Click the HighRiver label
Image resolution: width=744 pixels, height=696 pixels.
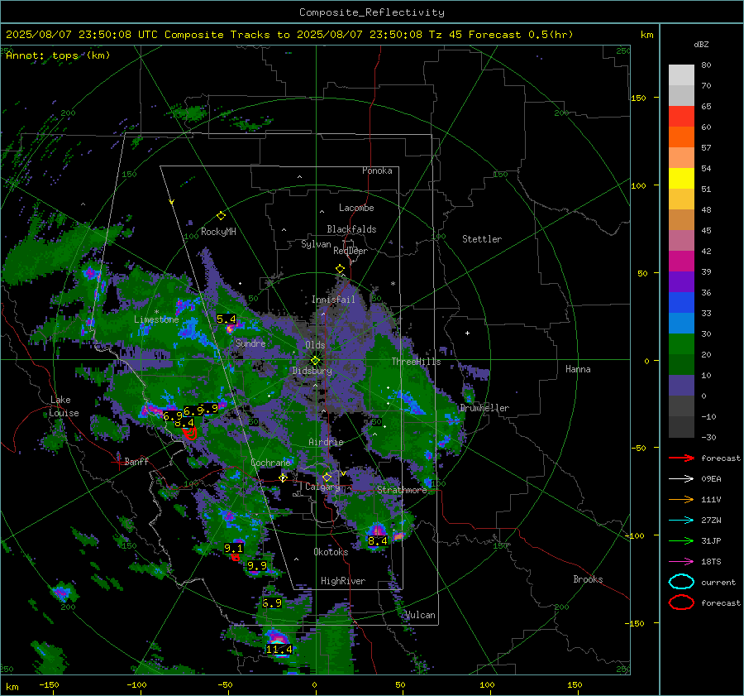point(343,581)
